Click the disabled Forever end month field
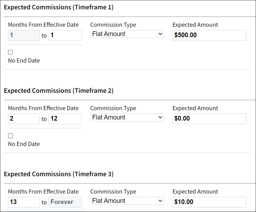 [65, 202]
